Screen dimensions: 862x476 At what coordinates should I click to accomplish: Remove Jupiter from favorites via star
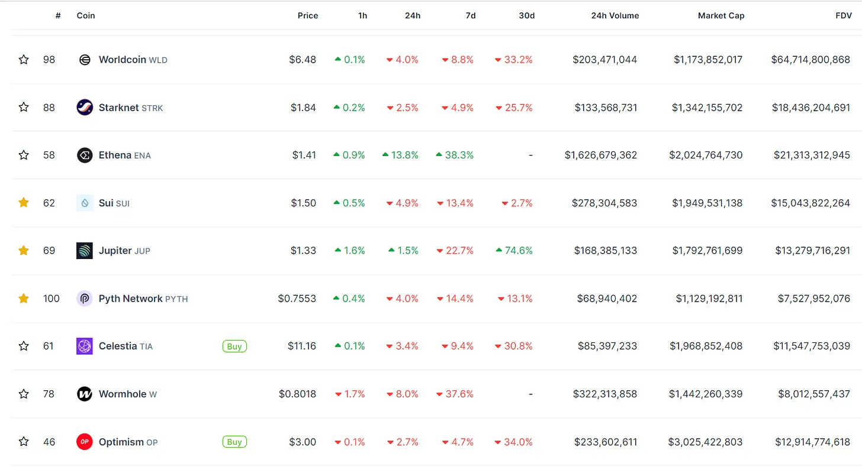point(24,251)
